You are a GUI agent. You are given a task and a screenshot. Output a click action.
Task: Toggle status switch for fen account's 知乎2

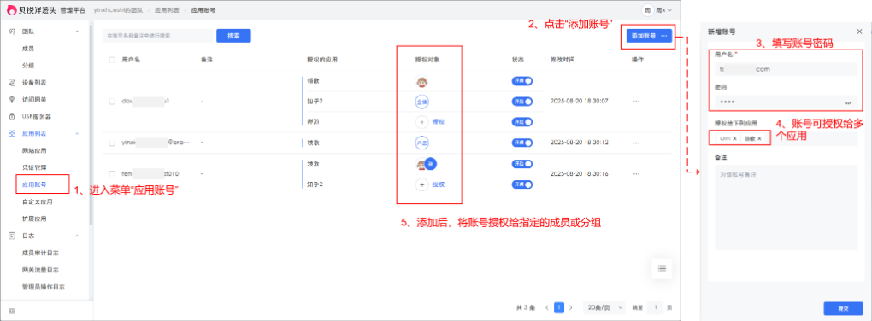[x=522, y=184]
